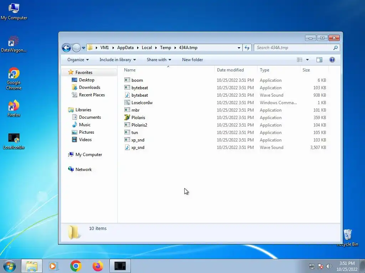Select the bytebeat Wave Sound file icon
This screenshot has height=273, width=365.
127,95
